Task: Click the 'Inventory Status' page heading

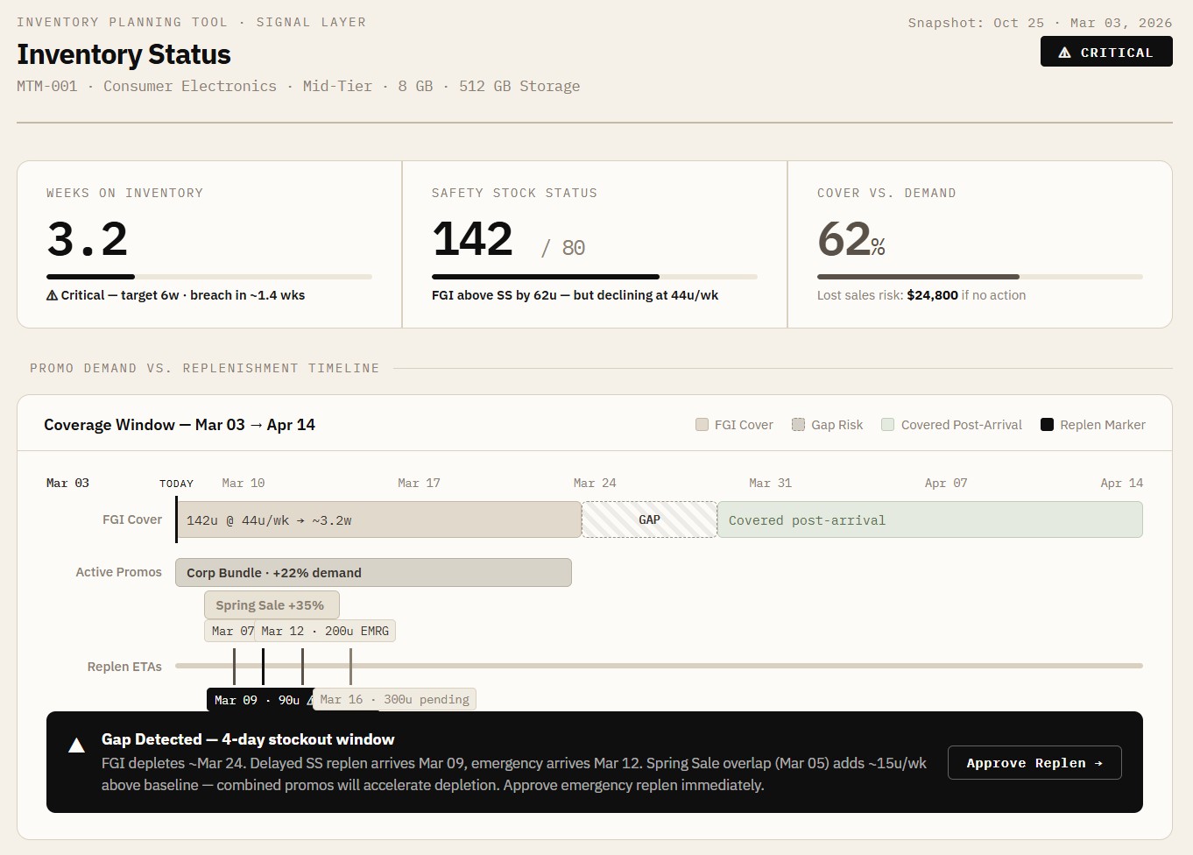Action: [x=124, y=54]
